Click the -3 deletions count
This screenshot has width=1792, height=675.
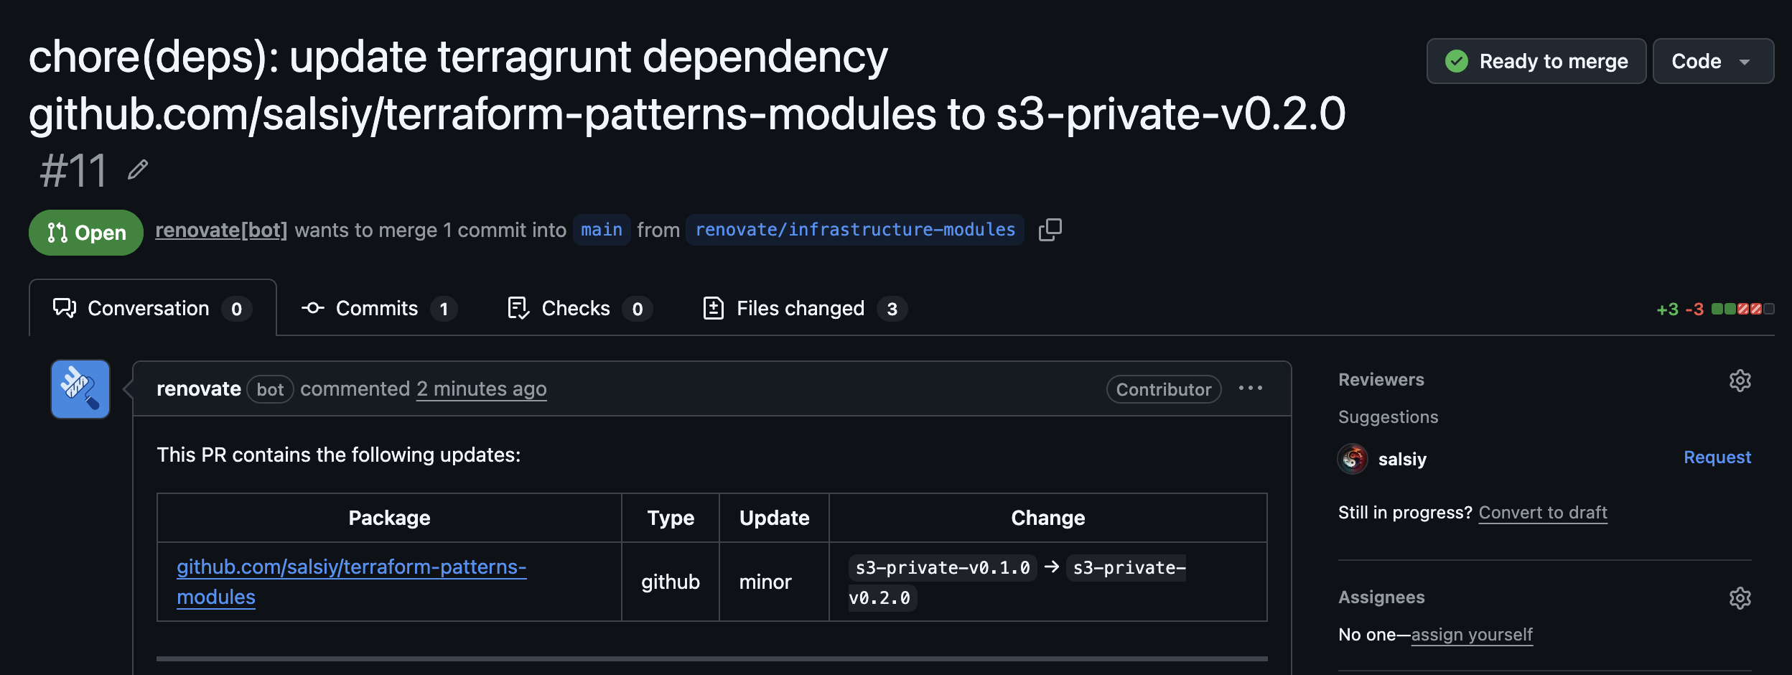point(1694,309)
